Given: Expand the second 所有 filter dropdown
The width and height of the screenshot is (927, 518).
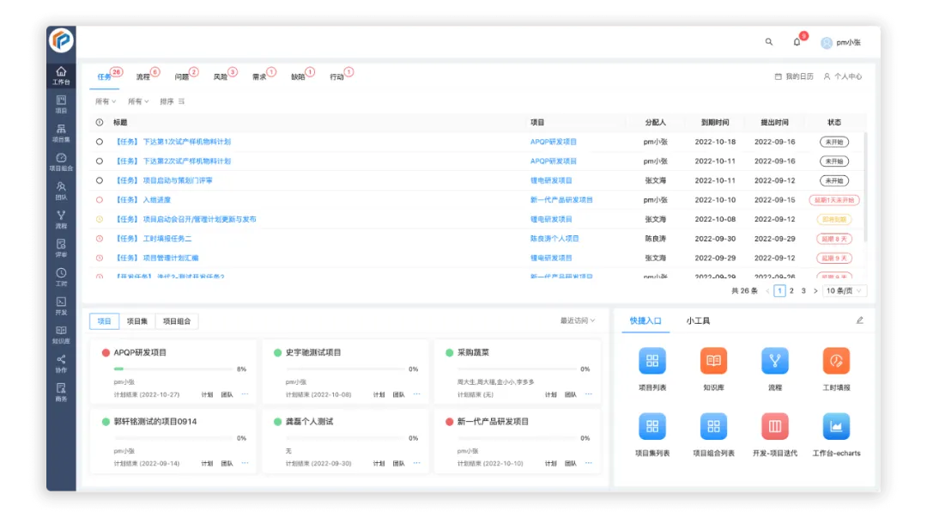Looking at the screenshot, I should (138, 102).
